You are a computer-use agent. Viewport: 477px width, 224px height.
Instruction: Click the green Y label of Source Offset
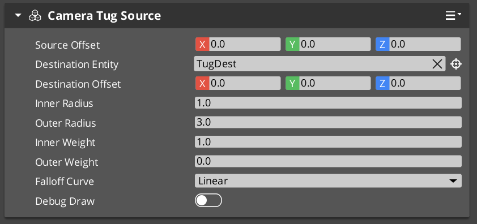point(292,44)
